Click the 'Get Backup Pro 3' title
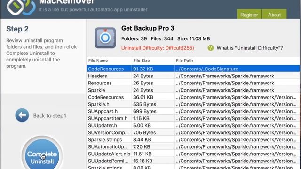 148,28
